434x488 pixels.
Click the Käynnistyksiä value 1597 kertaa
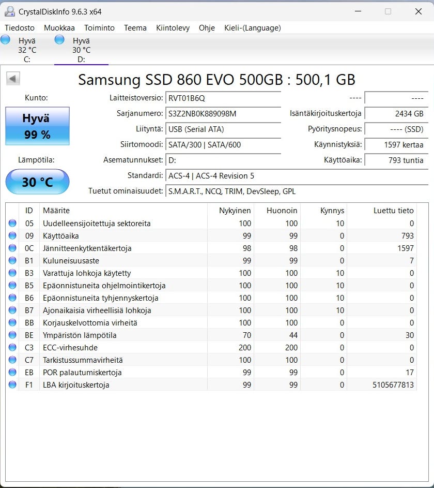396,145
